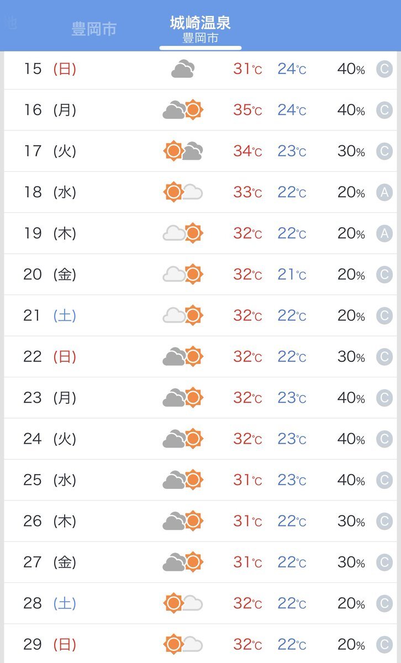Select the 21°C low on day 20
401x663 pixels.
[292, 275]
